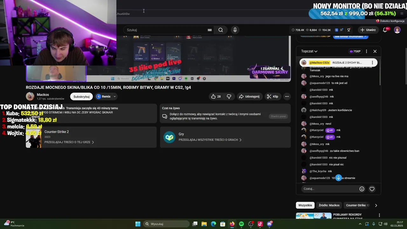Open Task View on the taskbar
This screenshot has height=229, width=407.
195,224
